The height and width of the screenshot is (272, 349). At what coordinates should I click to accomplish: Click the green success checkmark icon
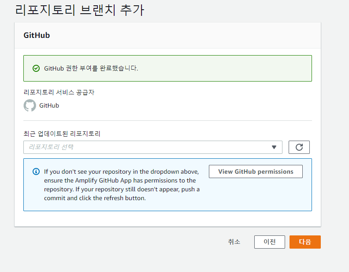[x=36, y=68]
